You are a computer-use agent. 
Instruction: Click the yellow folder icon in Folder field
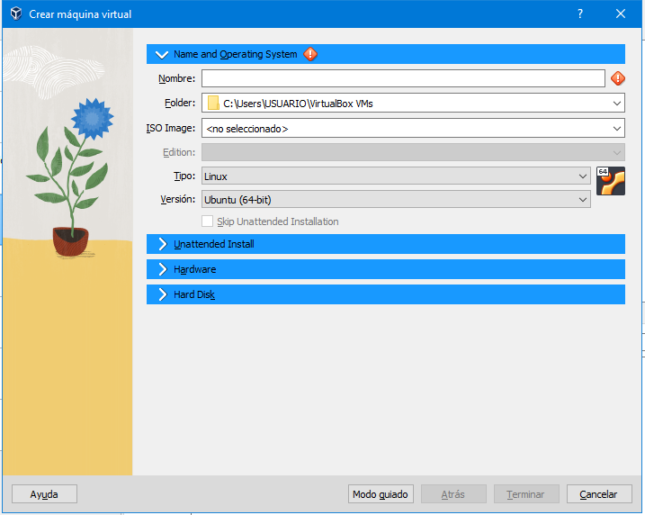click(213, 103)
